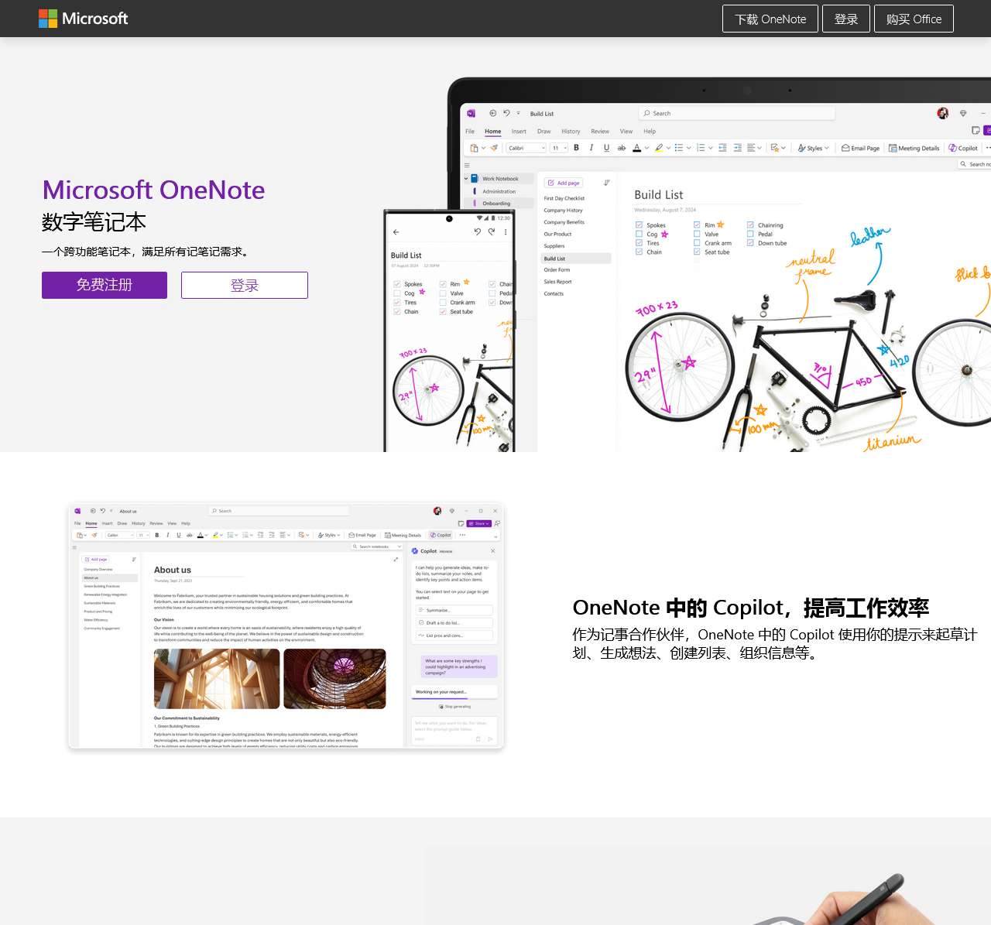
Task: Pick the yellow highlighter in the laptop ribbon
Action: [659, 148]
